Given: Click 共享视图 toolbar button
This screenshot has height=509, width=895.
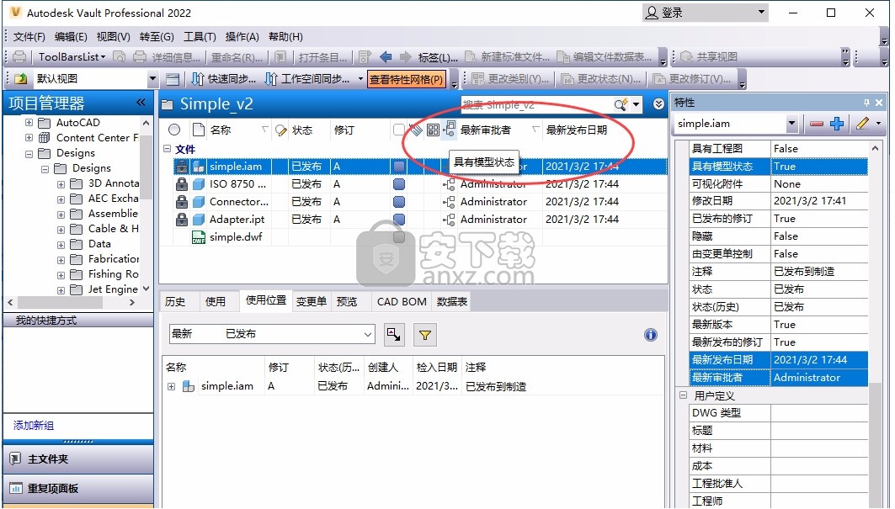Looking at the screenshot, I should [709, 56].
